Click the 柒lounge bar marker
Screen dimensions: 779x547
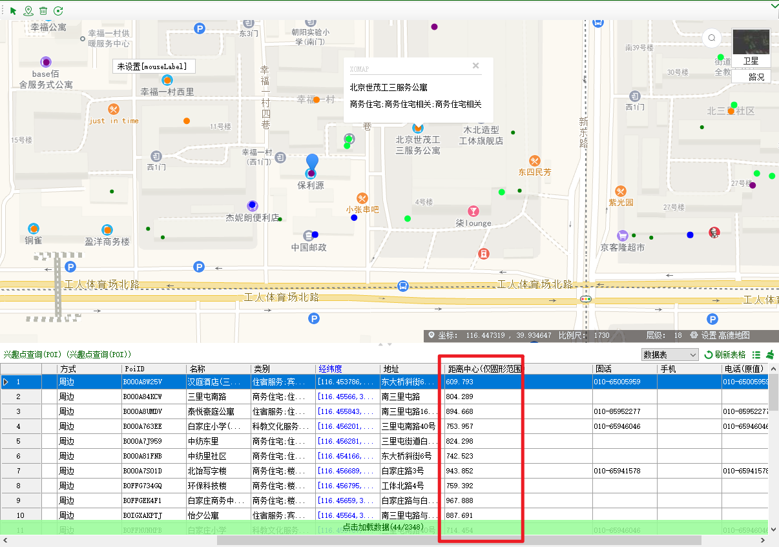pyautogui.click(x=473, y=211)
